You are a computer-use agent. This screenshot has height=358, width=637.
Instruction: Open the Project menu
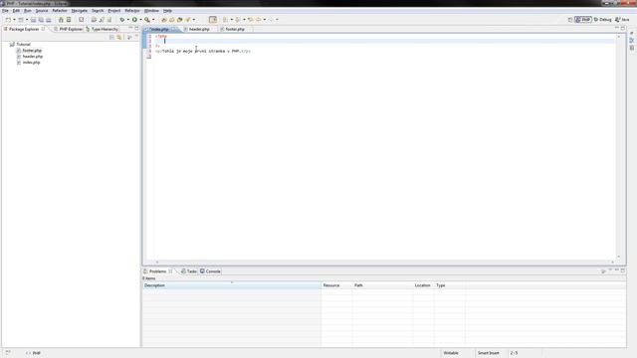pos(114,11)
